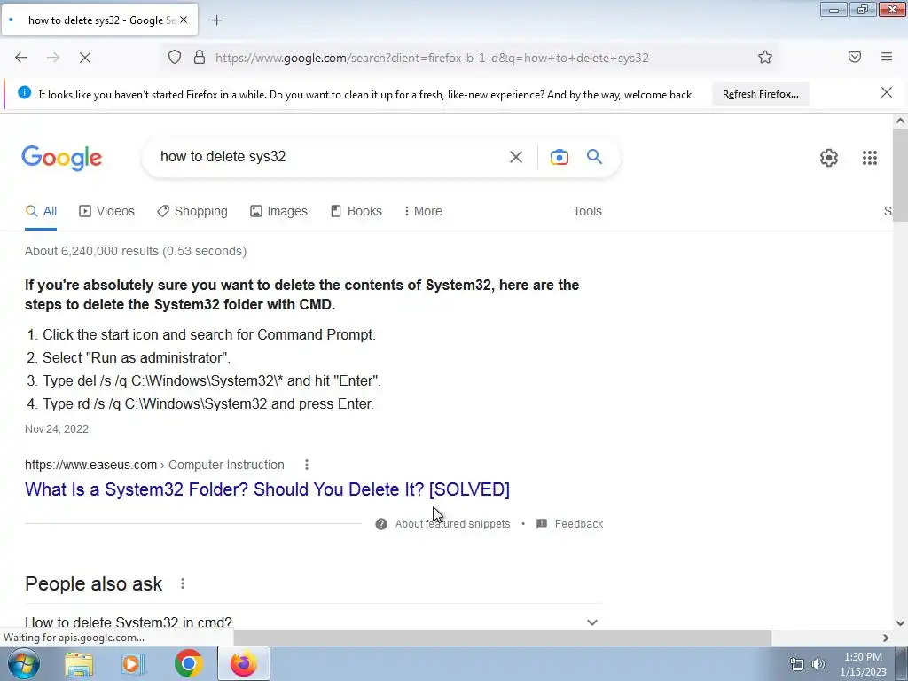Viewport: 908px width, 681px height.
Task: Click the 'People also ask' heading
Action: [94, 583]
